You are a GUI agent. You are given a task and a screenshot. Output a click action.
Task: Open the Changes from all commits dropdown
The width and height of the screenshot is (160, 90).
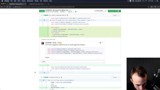52,12
